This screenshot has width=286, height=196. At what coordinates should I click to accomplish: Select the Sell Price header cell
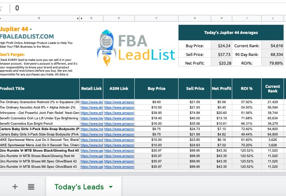[x=195, y=89]
